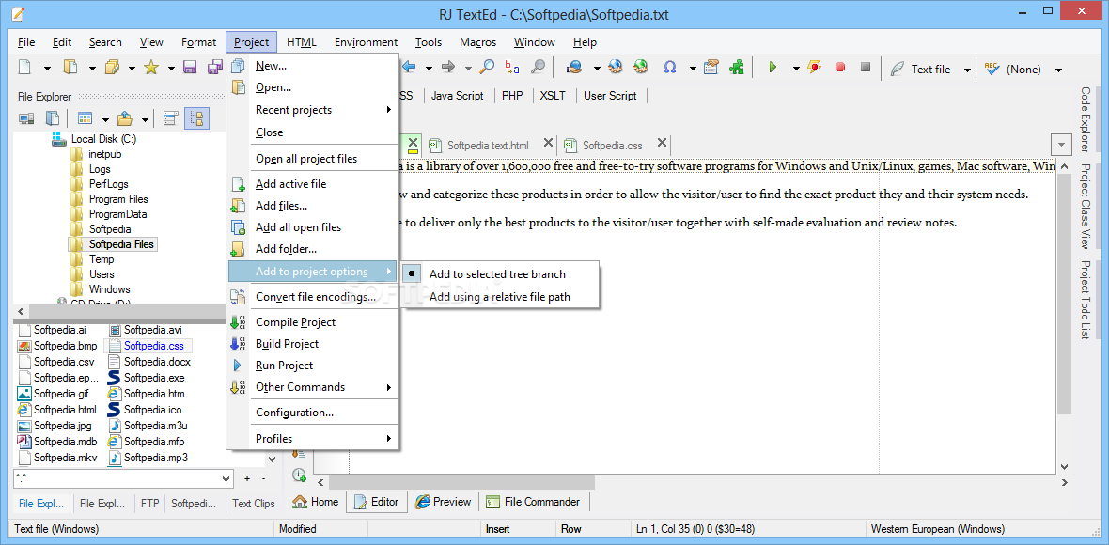Viewport: 1109px width, 545px height.
Task: Switch to the Softpedia text.html tab
Action: pos(488,145)
